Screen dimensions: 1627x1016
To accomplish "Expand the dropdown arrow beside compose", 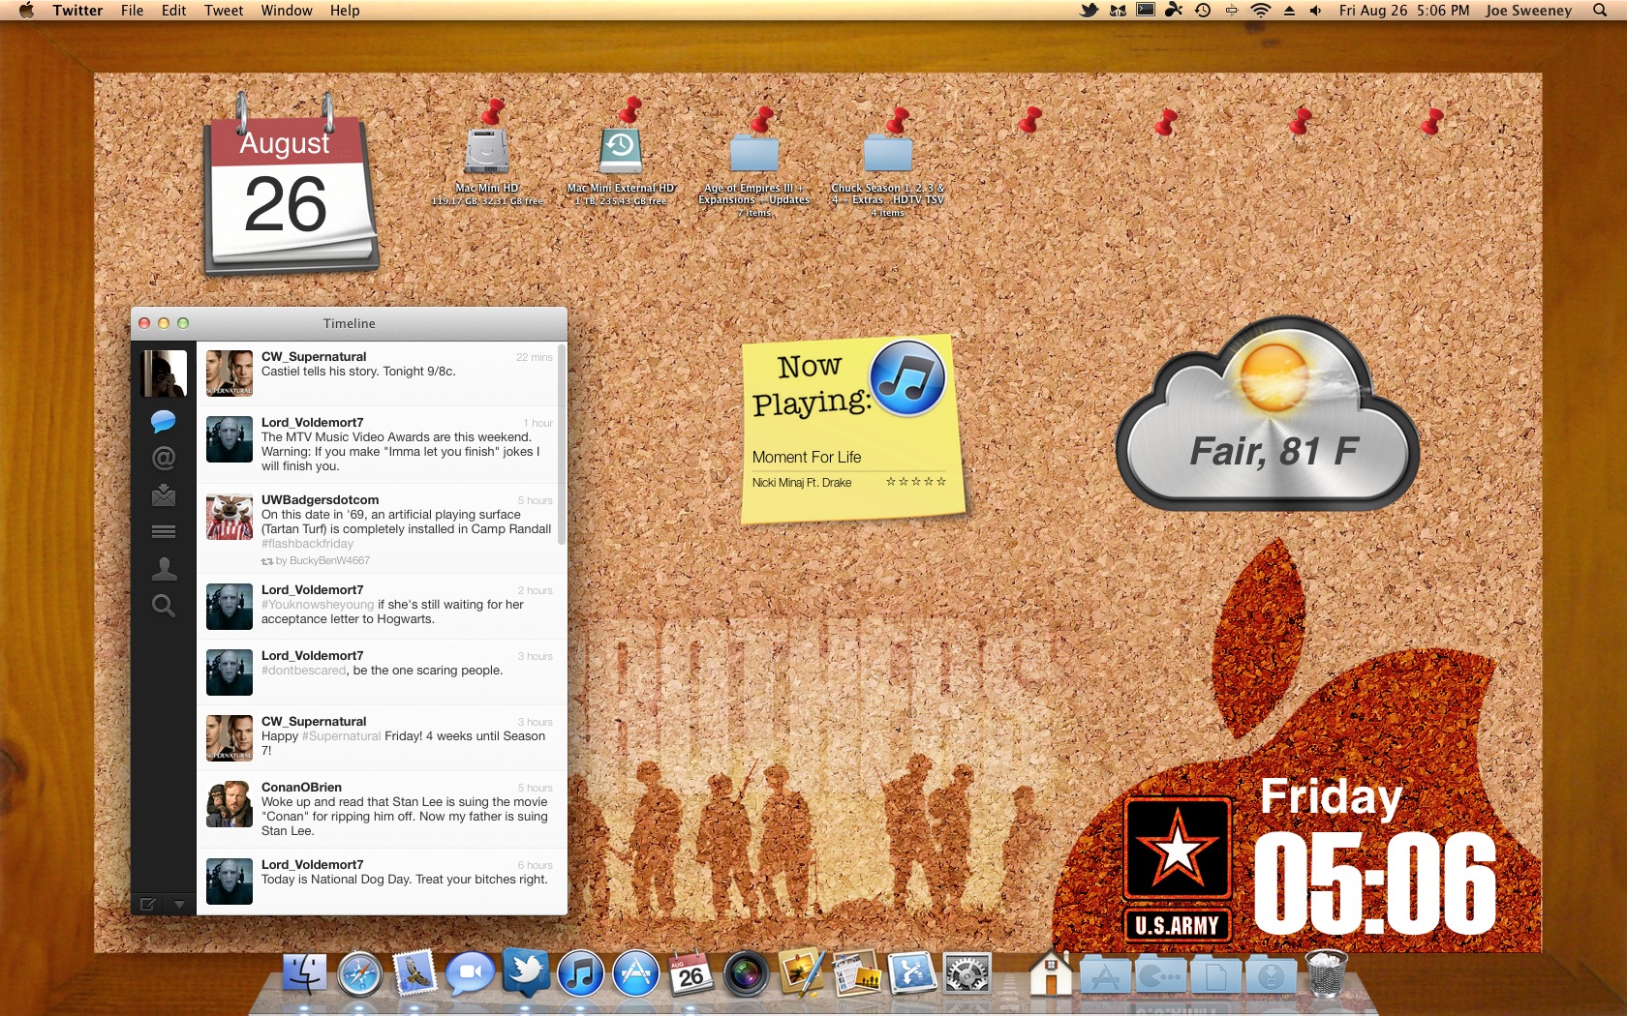I will click(x=179, y=904).
